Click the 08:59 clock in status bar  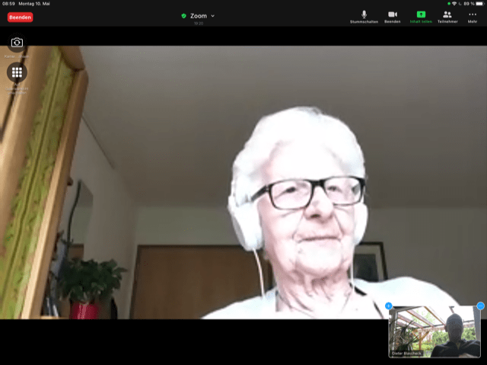(8, 4)
